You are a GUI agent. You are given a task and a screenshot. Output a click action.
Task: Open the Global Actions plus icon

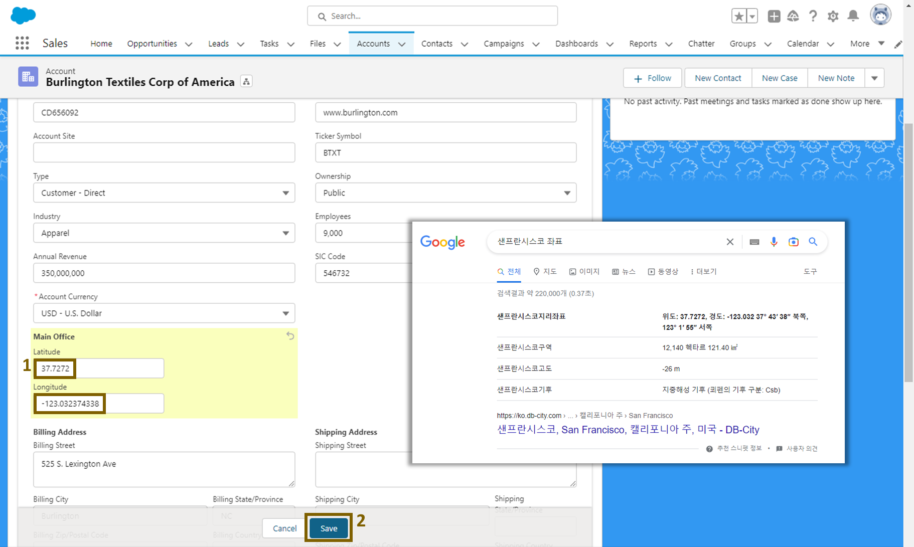[x=774, y=16]
